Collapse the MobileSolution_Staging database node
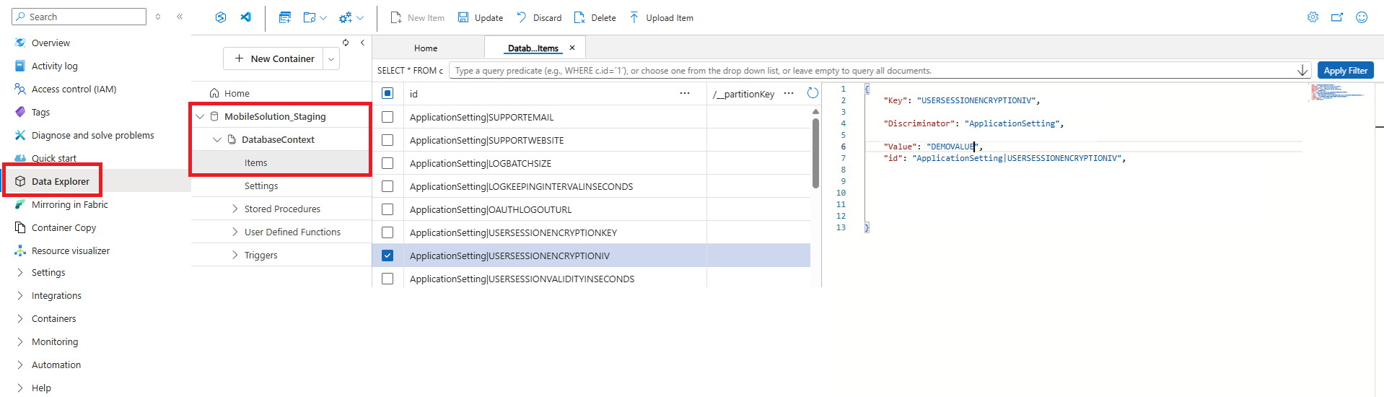Screen dimensions: 1384x397 pos(200,116)
